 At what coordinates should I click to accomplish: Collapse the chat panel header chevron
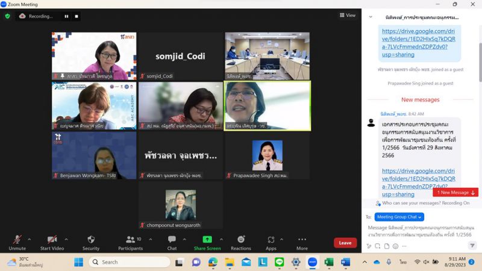point(371,17)
